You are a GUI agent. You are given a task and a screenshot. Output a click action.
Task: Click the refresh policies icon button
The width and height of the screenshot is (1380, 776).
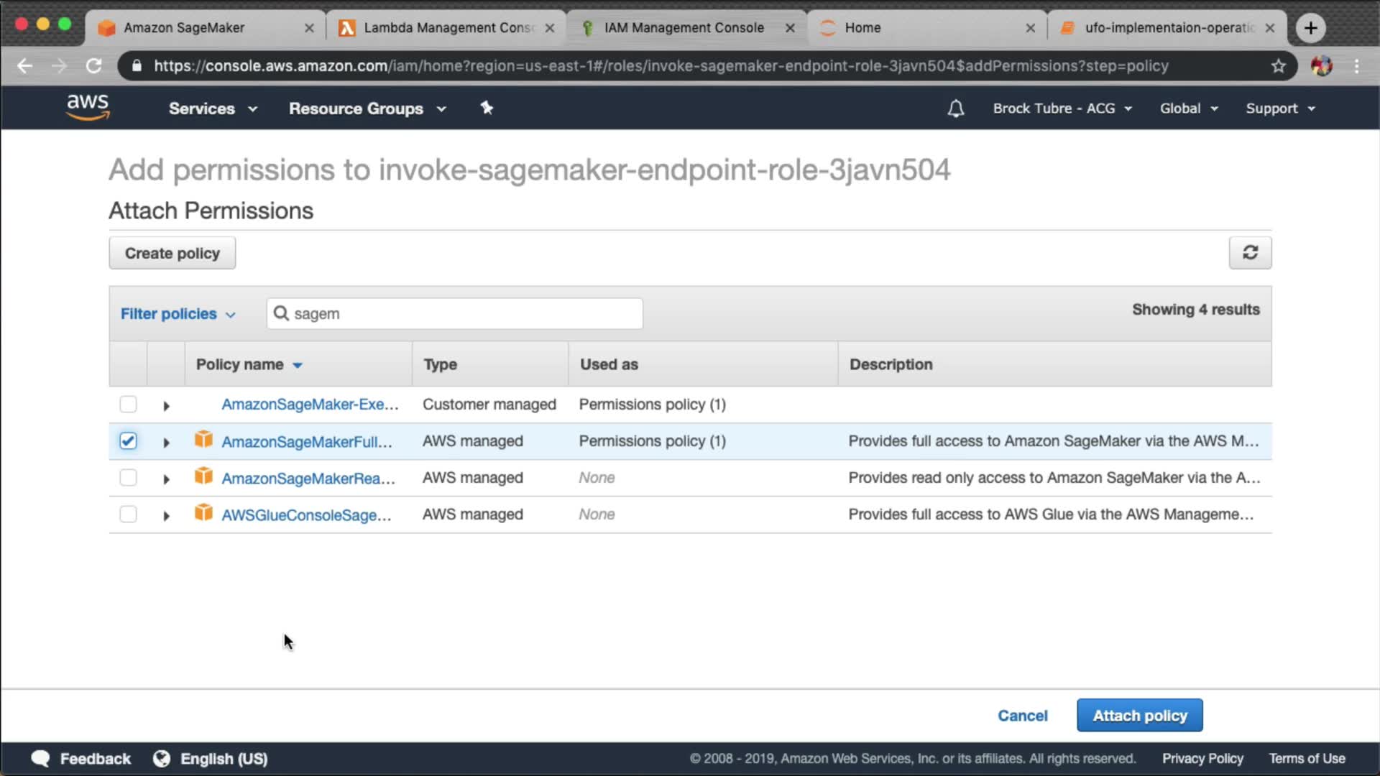1250,253
